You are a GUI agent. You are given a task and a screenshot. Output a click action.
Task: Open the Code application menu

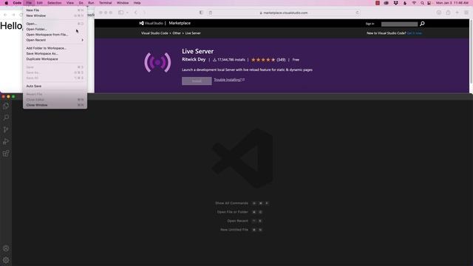(17, 3)
